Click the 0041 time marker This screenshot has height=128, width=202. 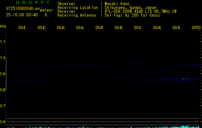(x=22, y=28)
